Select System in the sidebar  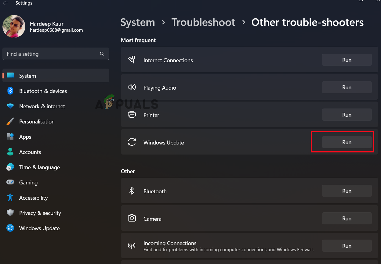(27, 76)
